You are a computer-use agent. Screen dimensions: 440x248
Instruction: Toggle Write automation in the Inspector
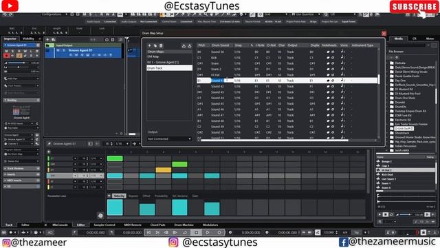coord(25,51)
